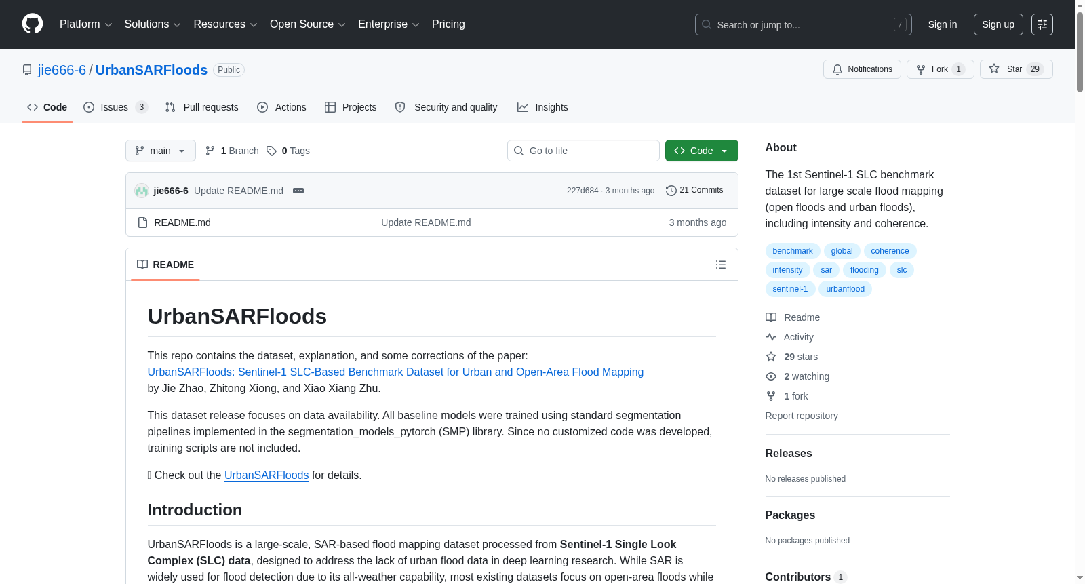Click the Notifications button
Viewport: 1085px width, 584px height.
pyautogui.click(x=862, y=69)
